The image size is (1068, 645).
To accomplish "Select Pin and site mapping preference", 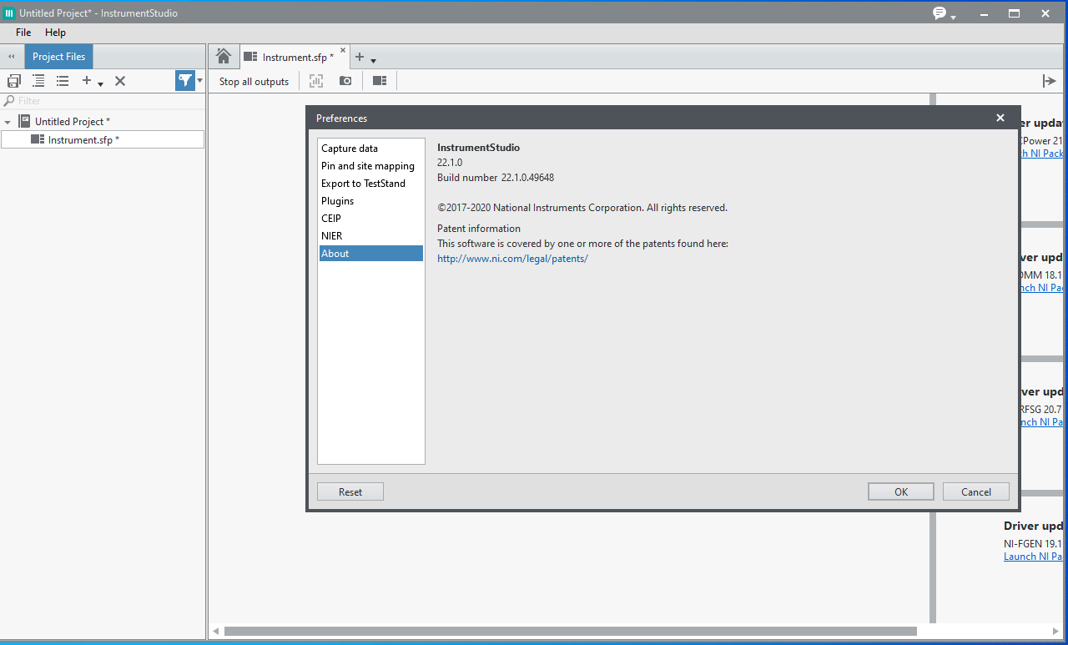I will click(x=371, y=166).
